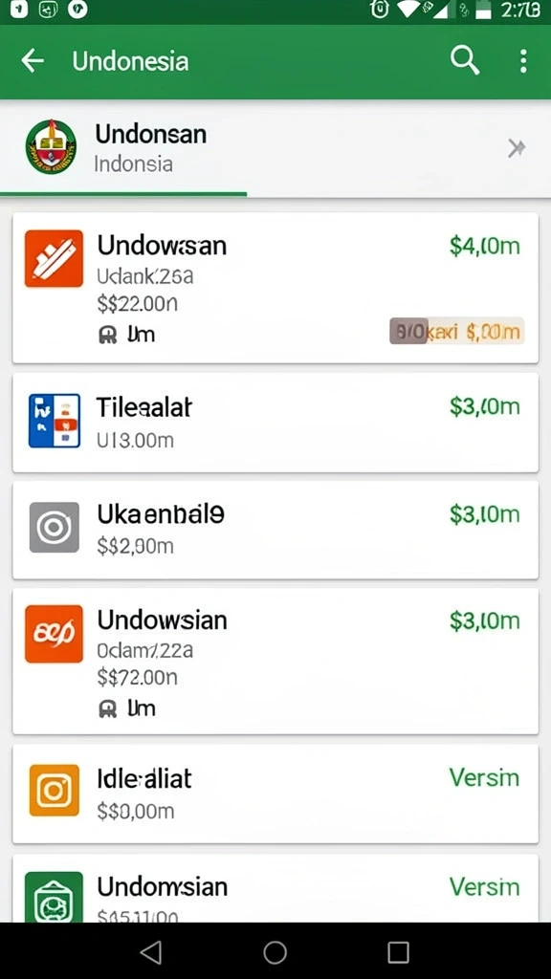
Task: Select the Undonsan Indonsia tab
Action: [123, 148]
